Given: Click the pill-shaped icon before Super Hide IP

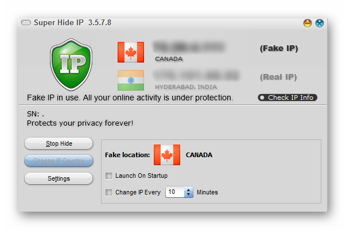Looking at the screenshot, I should tap(26, 23).
